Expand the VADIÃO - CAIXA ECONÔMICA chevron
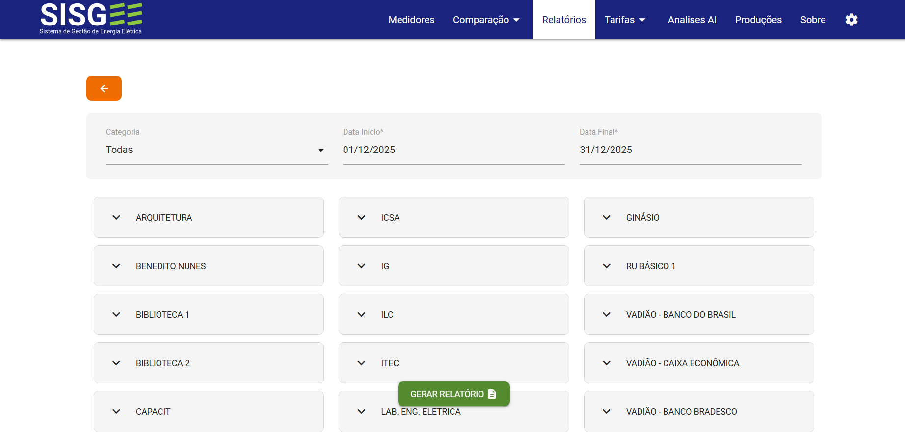 tap(607, 363)
